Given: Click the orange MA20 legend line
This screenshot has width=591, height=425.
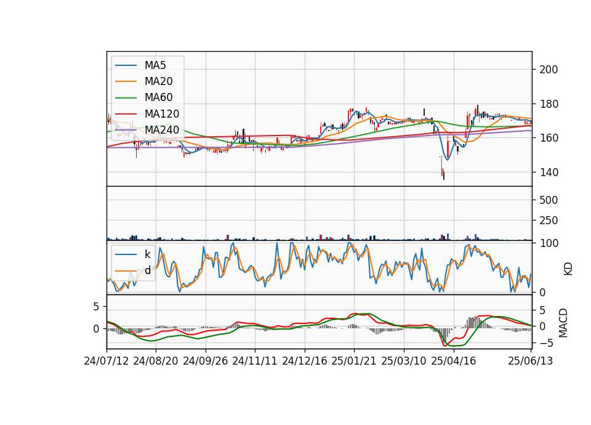Looking at the screenshot, I should tap(126, 81).
